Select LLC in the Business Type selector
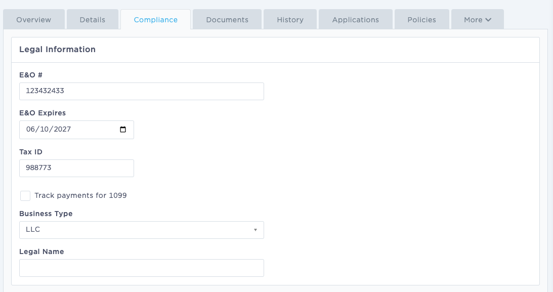553x292 pixels. tap(142, 230)
